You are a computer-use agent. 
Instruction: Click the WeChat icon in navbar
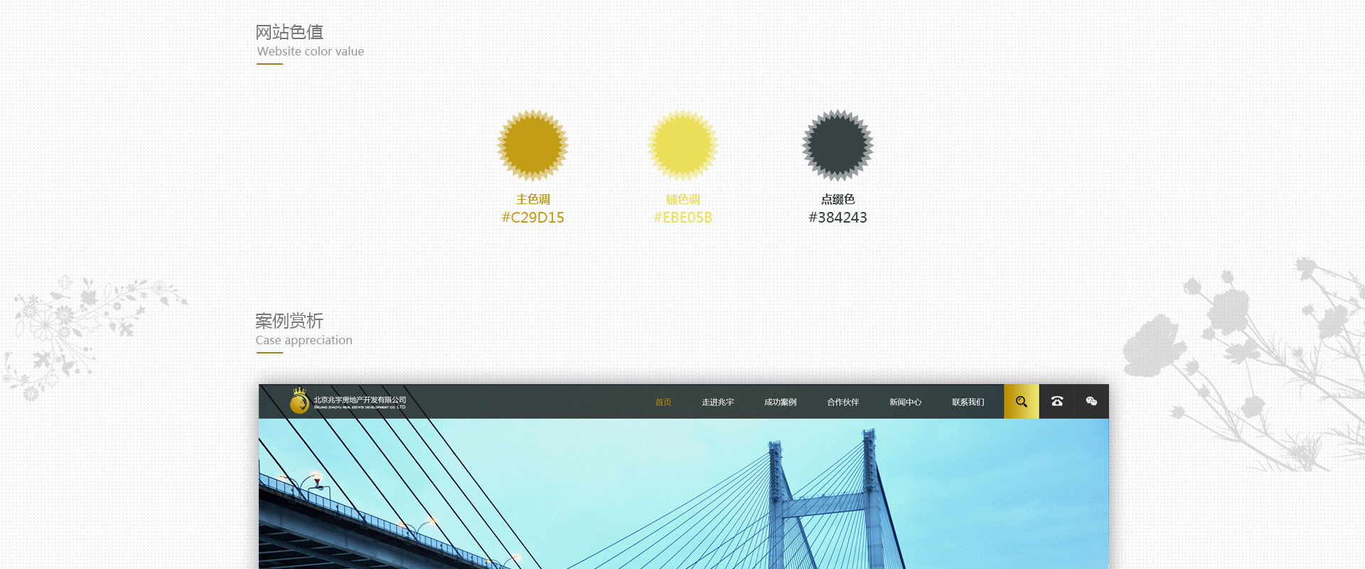1091,402
